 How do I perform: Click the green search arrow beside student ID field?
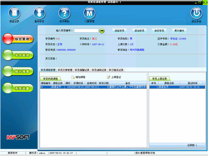tap(102, 31)
